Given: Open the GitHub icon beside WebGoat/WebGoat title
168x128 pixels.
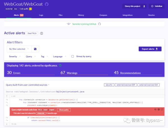Looking at the screenshot, I should (x=46, y=4).
